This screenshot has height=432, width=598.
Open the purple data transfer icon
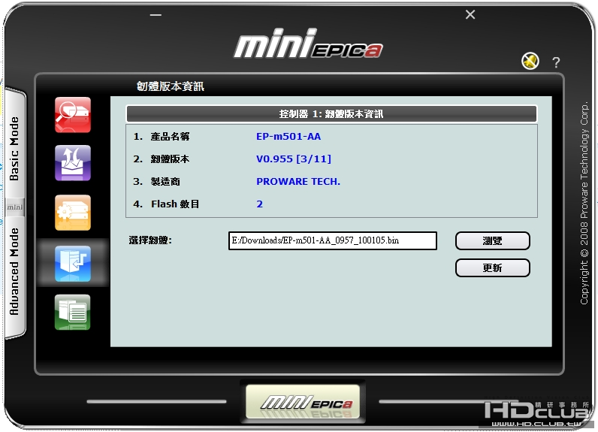[x=73, y=163]
